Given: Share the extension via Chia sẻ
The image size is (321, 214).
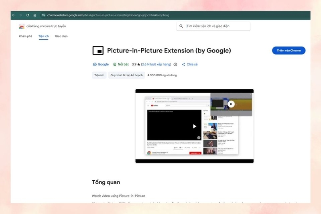Looking at the screenshot, I should click(190, 64).
